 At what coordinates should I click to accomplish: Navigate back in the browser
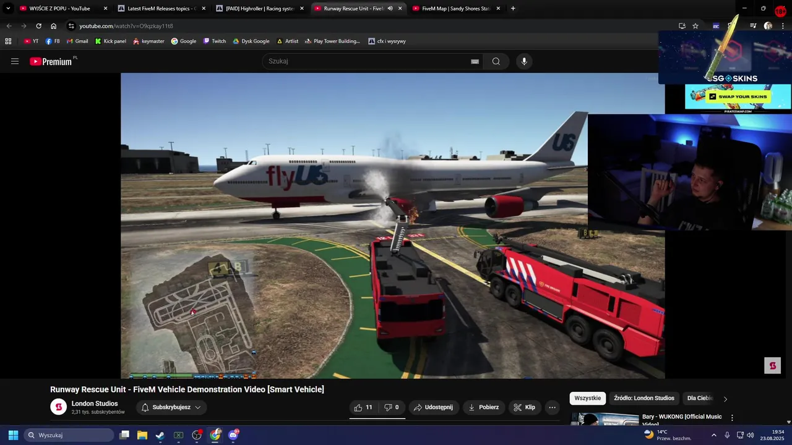9,26
